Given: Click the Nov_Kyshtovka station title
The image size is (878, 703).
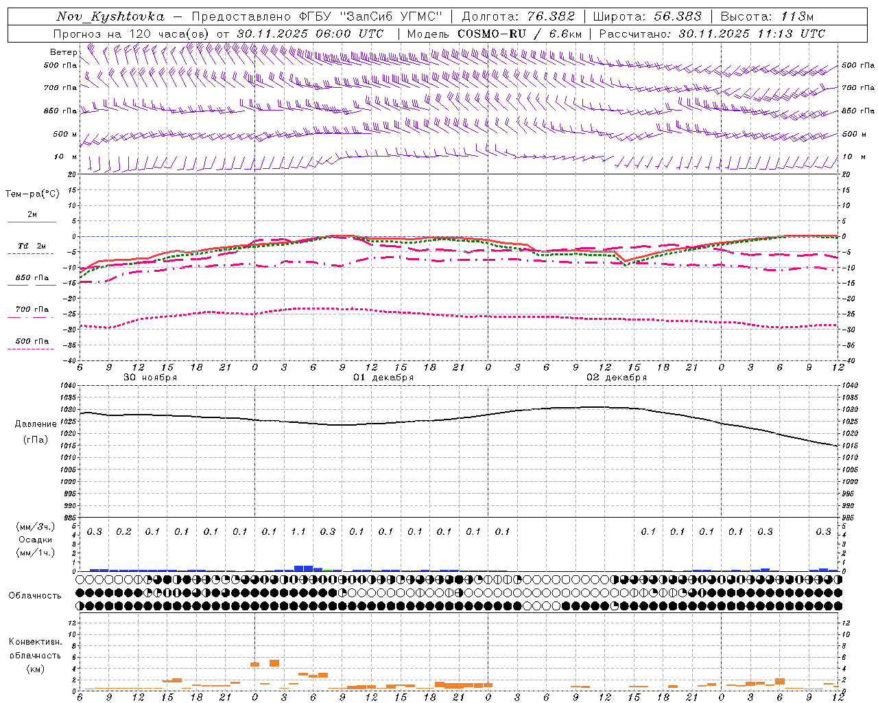Looking at the screenshot, I should pos(110,16).
